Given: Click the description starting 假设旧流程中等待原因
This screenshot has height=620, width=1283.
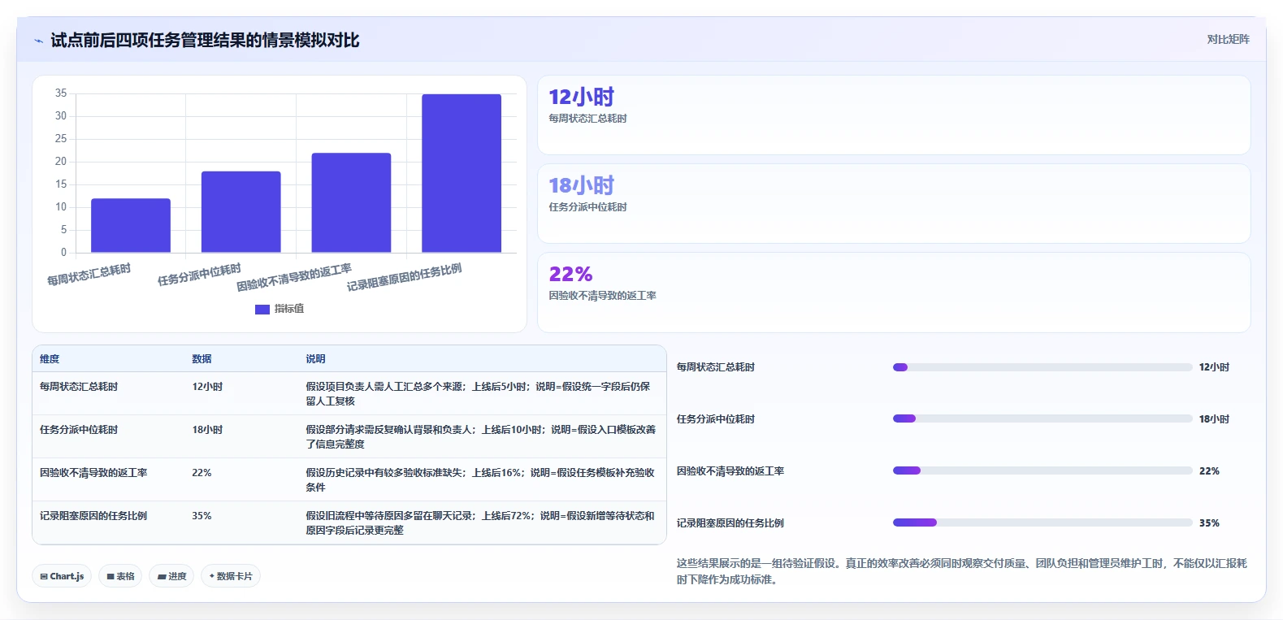Looking at the screenshot, I should pos(480,523).
